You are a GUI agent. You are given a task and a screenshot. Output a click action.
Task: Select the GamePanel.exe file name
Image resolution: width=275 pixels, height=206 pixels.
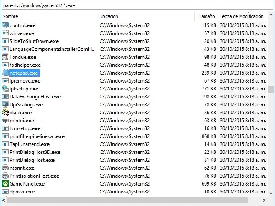point(27,184)
